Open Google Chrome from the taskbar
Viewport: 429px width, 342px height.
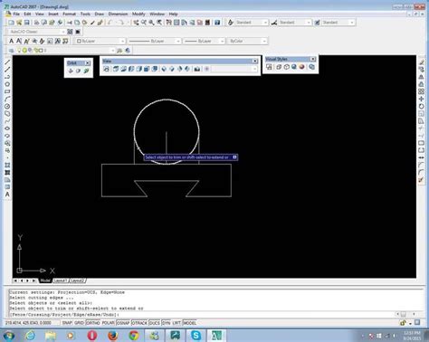(x=134, y=336)
